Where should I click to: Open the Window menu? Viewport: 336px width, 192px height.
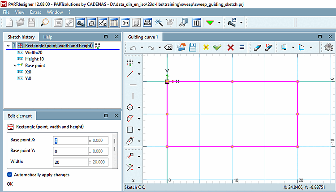tap(55, 12)
